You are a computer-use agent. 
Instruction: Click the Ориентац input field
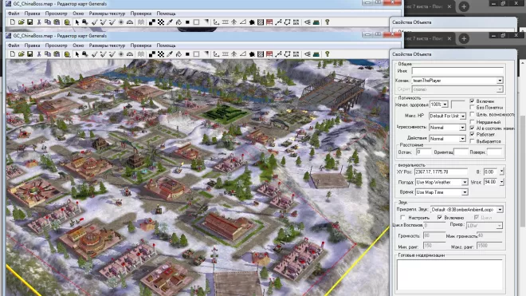point(461,152)
